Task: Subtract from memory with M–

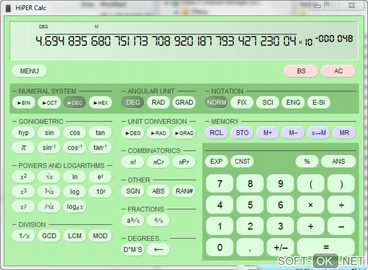Action: click(293, 133)
